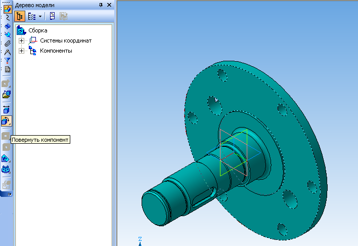Open the mates paperclip panel
The width and height of the screenshot is (358, 246).
coord(8,44)
